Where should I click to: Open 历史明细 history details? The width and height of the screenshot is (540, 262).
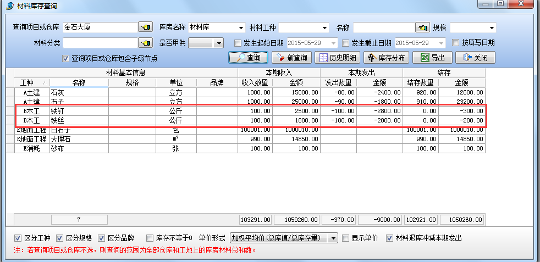(x=337, y=58)
